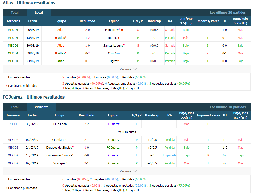The width and height of the screenshot is (253, 194).
Task: Open the Monterrey team link
Action: (112, 30)
